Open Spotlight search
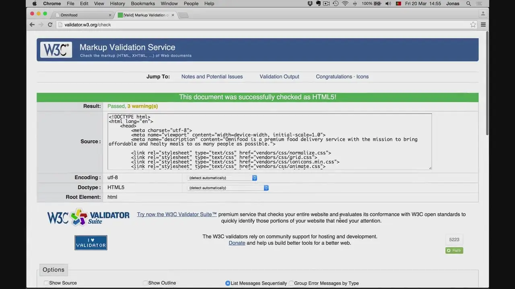This screenshot has height=289, width=515. [469, 4]
